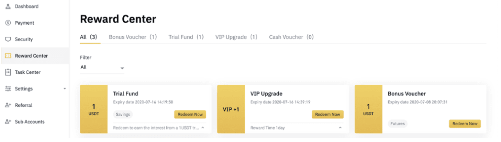Collapse the Trial Fund description chevron
Screen dimensions: 501x142
click(x=203, y=128)
